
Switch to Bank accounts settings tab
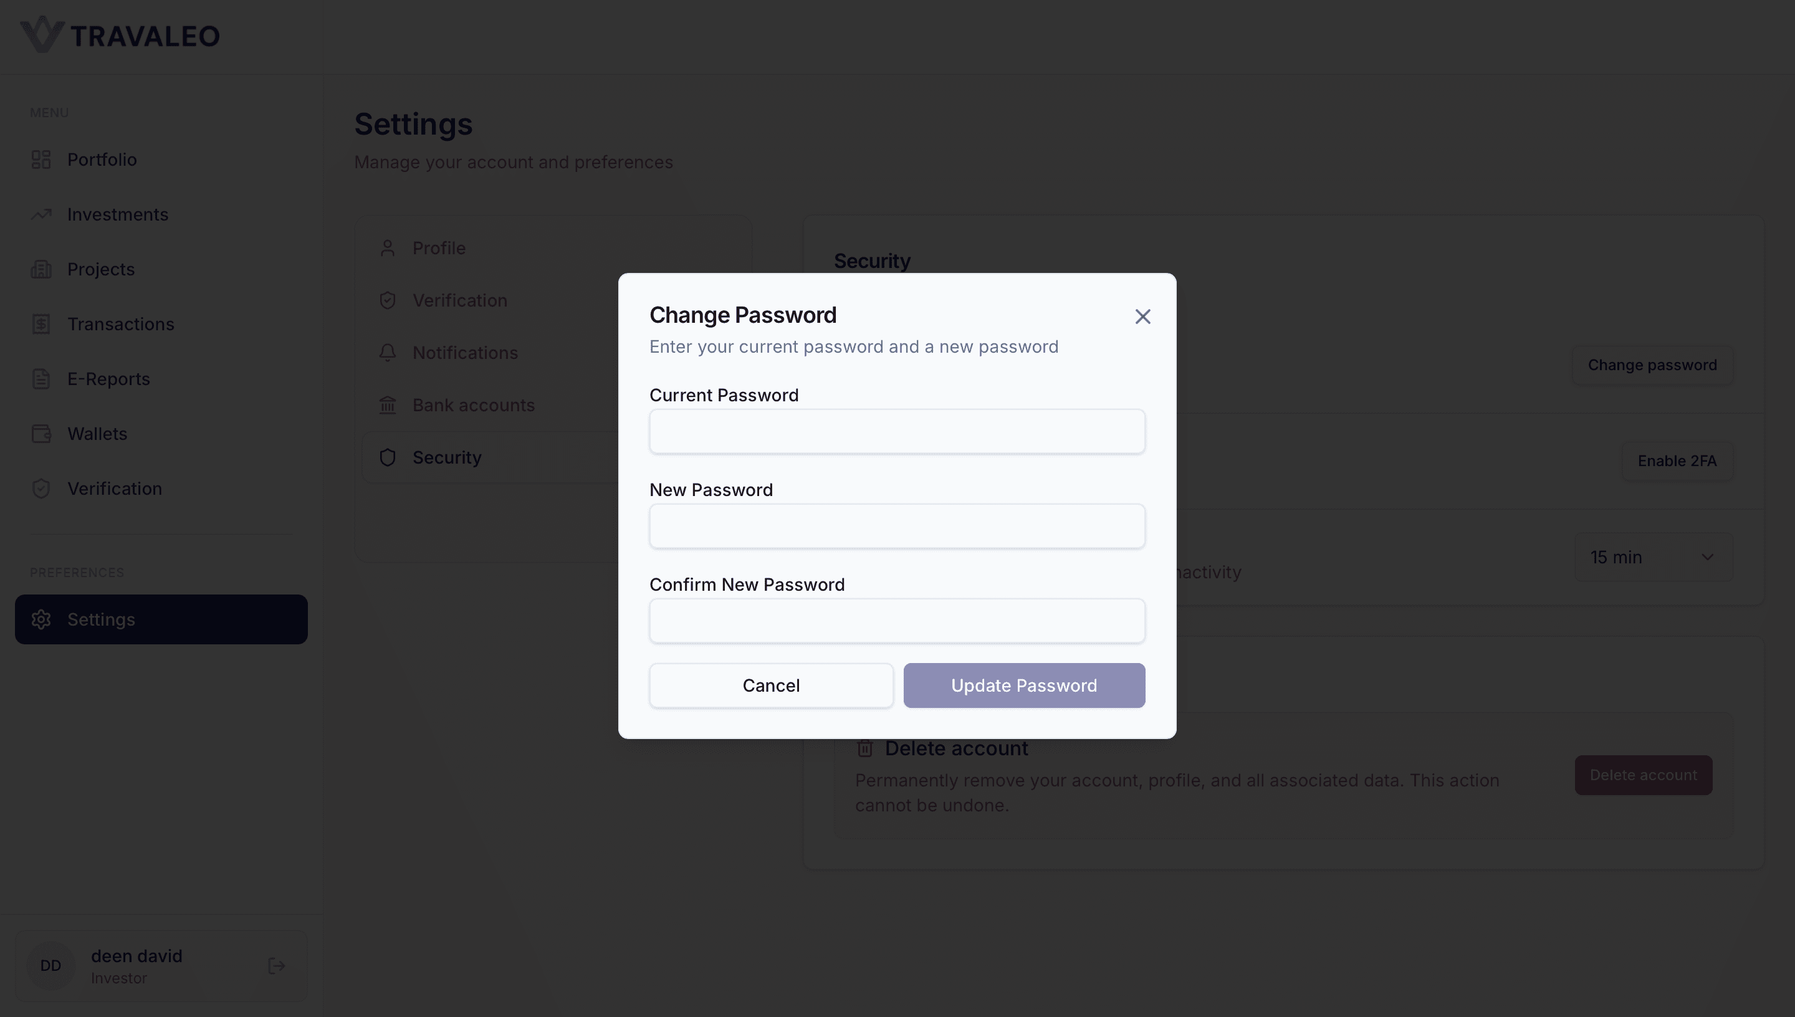click(x=489, y=405)
